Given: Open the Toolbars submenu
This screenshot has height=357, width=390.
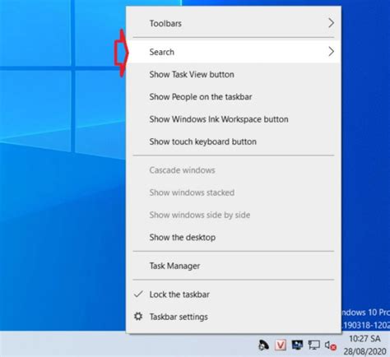Looking at the screenshot, I should pos(234,23).
